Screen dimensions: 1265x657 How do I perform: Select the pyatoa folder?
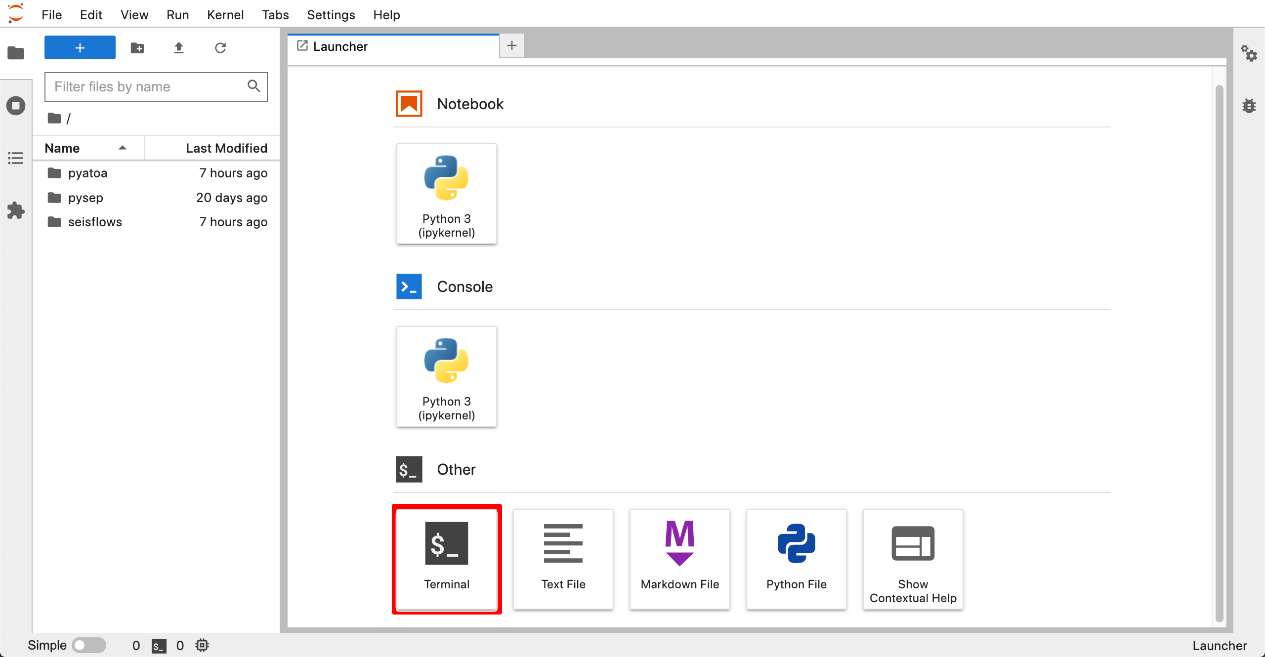(x=156, y=173)
